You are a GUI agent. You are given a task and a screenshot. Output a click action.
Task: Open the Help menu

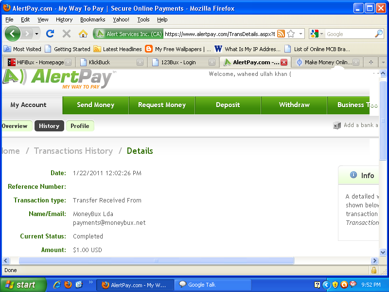[x=162, y=19]
